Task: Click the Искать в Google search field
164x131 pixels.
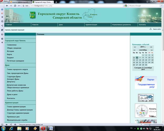Action: coord(141,6)
